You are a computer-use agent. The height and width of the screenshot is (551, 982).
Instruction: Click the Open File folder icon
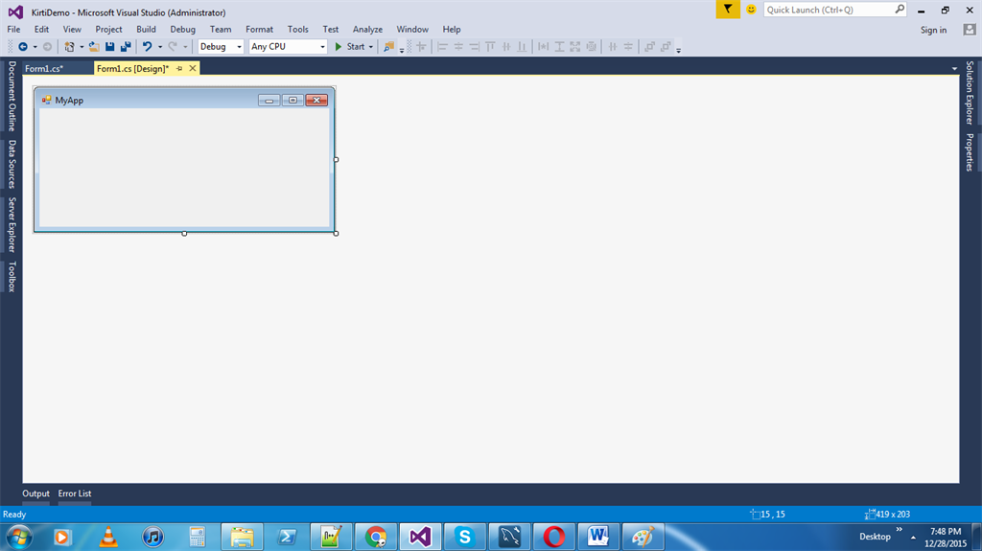coord(94,46)
